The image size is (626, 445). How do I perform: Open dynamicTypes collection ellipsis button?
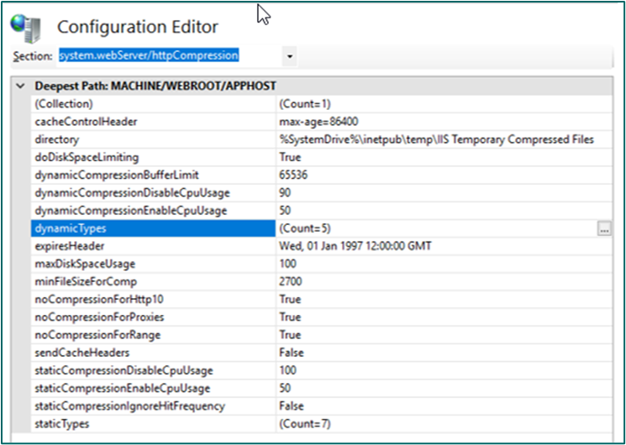click(x=604, y=228)
